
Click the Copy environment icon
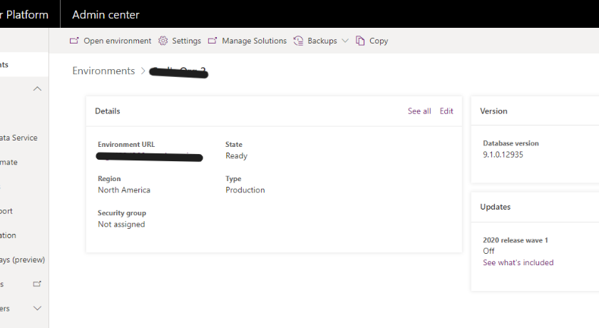tap(360, 41)
